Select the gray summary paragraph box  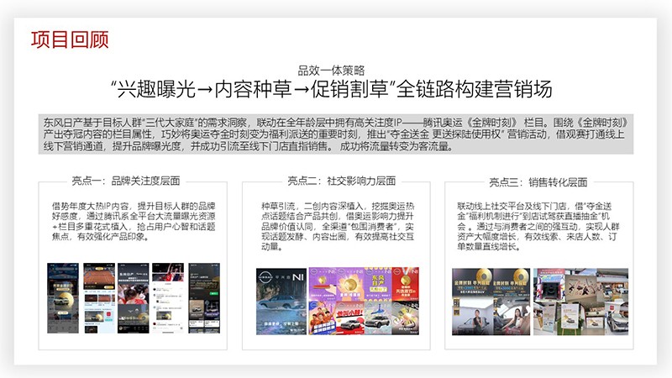click(x=336, y=133)
